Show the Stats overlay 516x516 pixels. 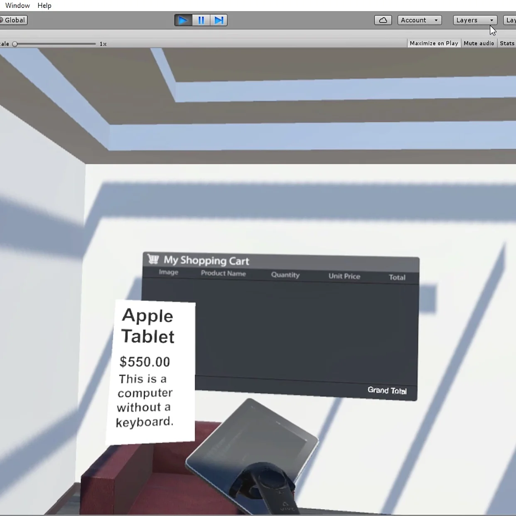507,43
